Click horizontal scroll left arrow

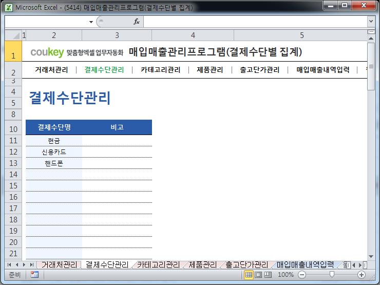[x=354, y=265]
